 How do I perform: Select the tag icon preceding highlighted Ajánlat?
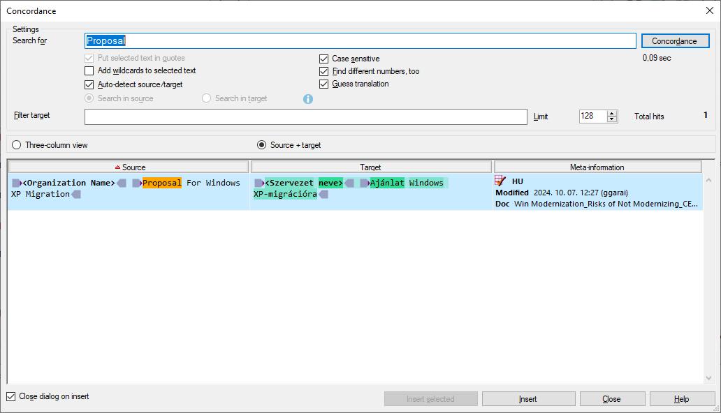point(364,182)
